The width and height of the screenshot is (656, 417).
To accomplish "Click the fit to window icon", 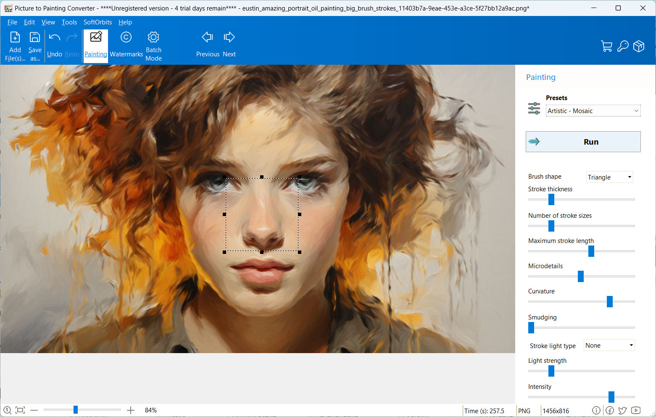I will 20,410.
